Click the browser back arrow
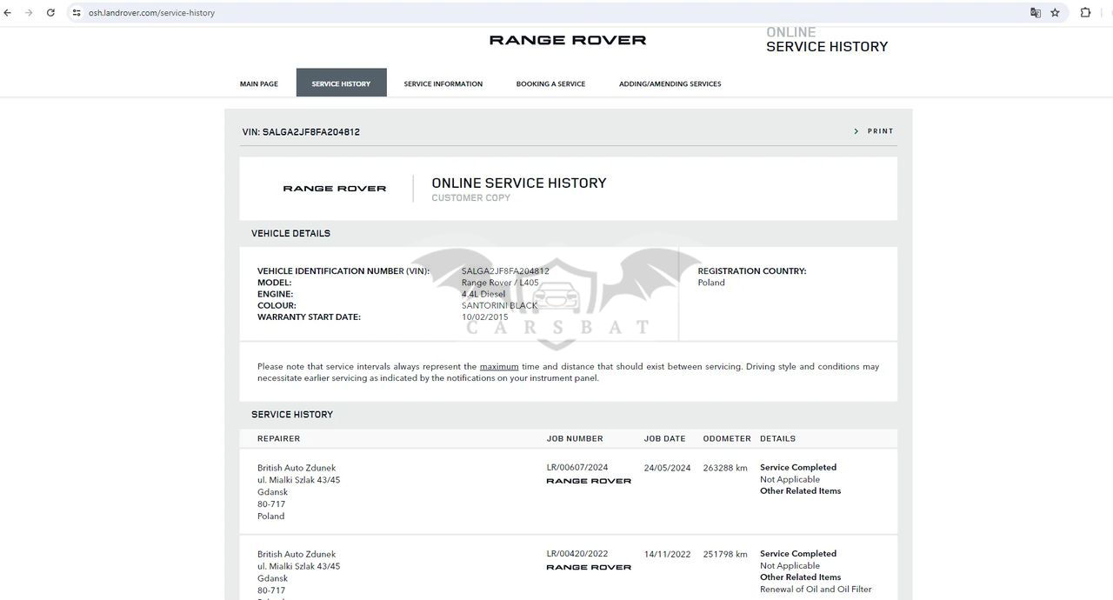This screenshot has height=600, width=1113. (8, 13)
